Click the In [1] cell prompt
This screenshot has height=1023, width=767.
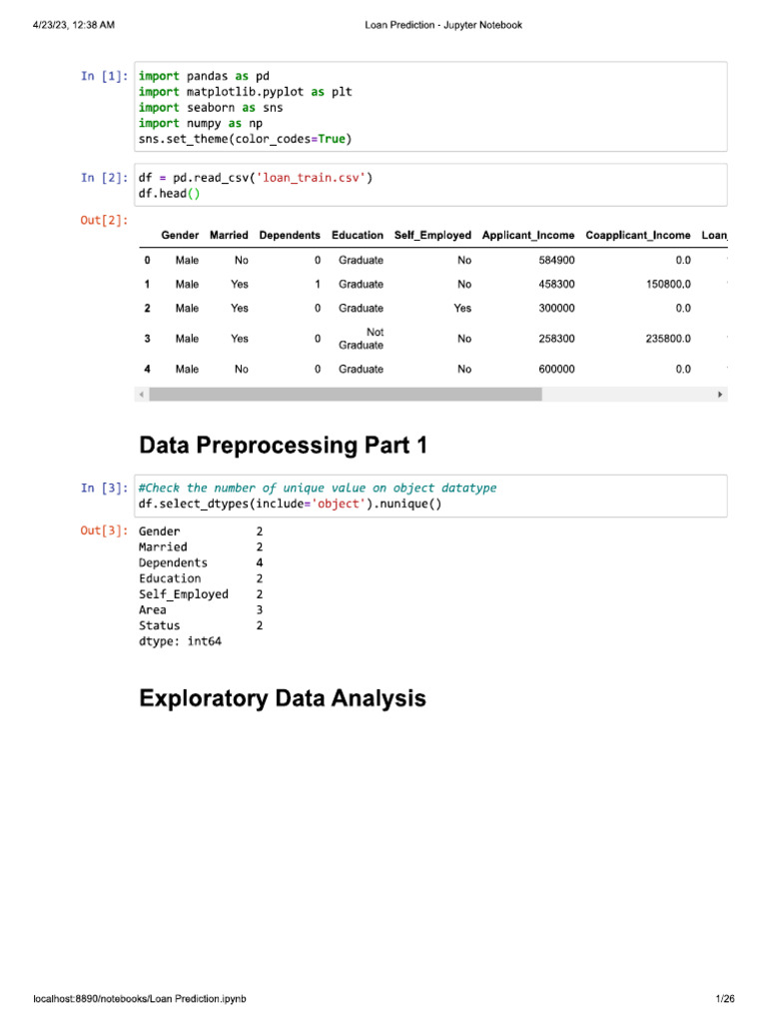click(x=104, y=76)
